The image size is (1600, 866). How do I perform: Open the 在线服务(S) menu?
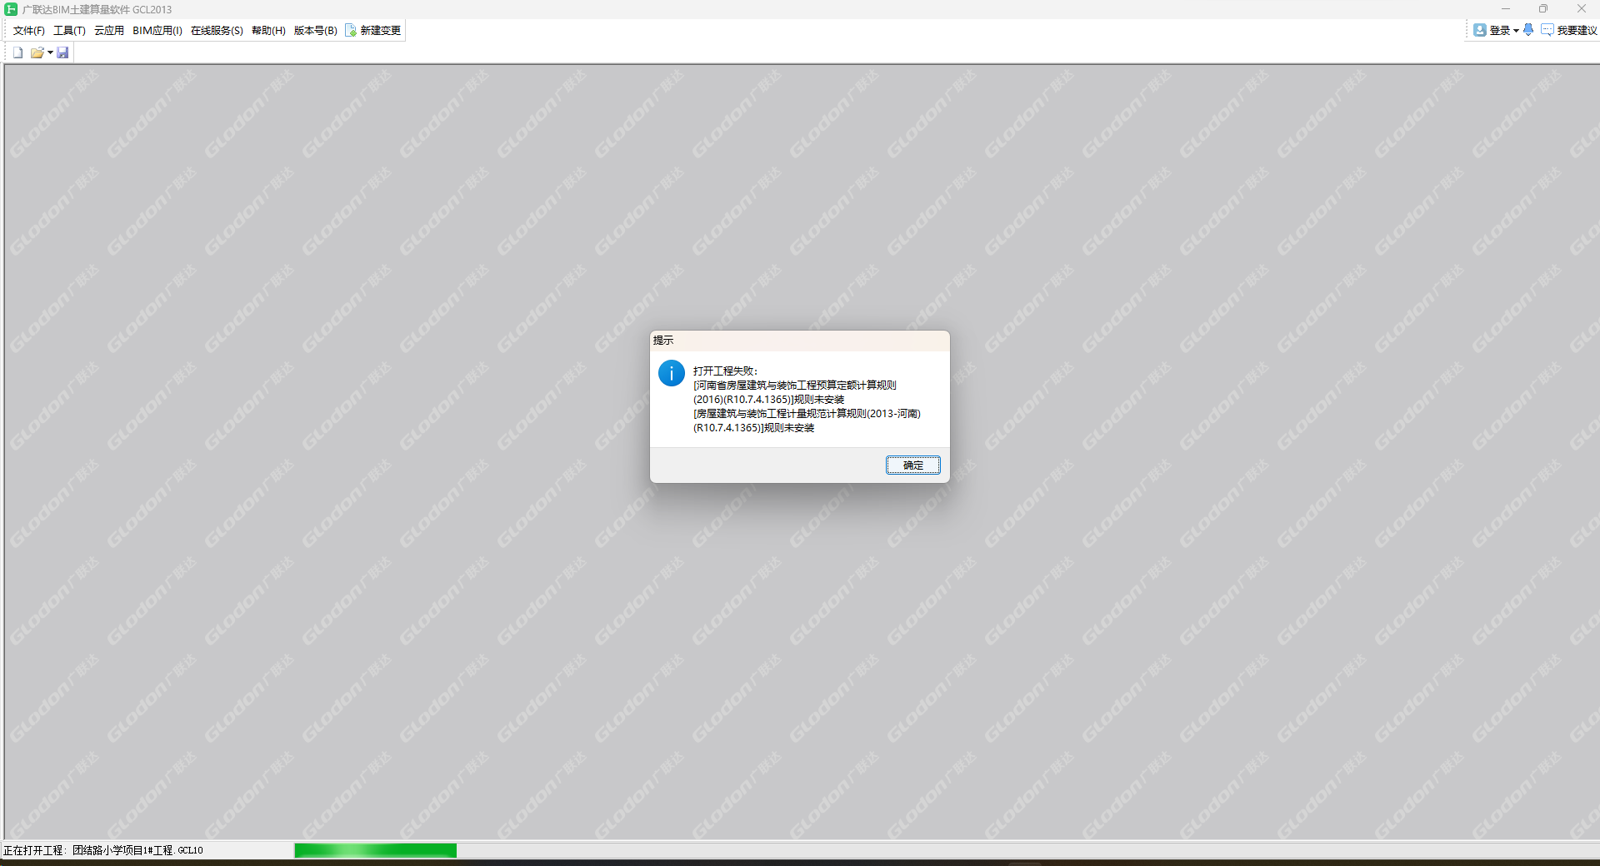(x=217, y=31)
